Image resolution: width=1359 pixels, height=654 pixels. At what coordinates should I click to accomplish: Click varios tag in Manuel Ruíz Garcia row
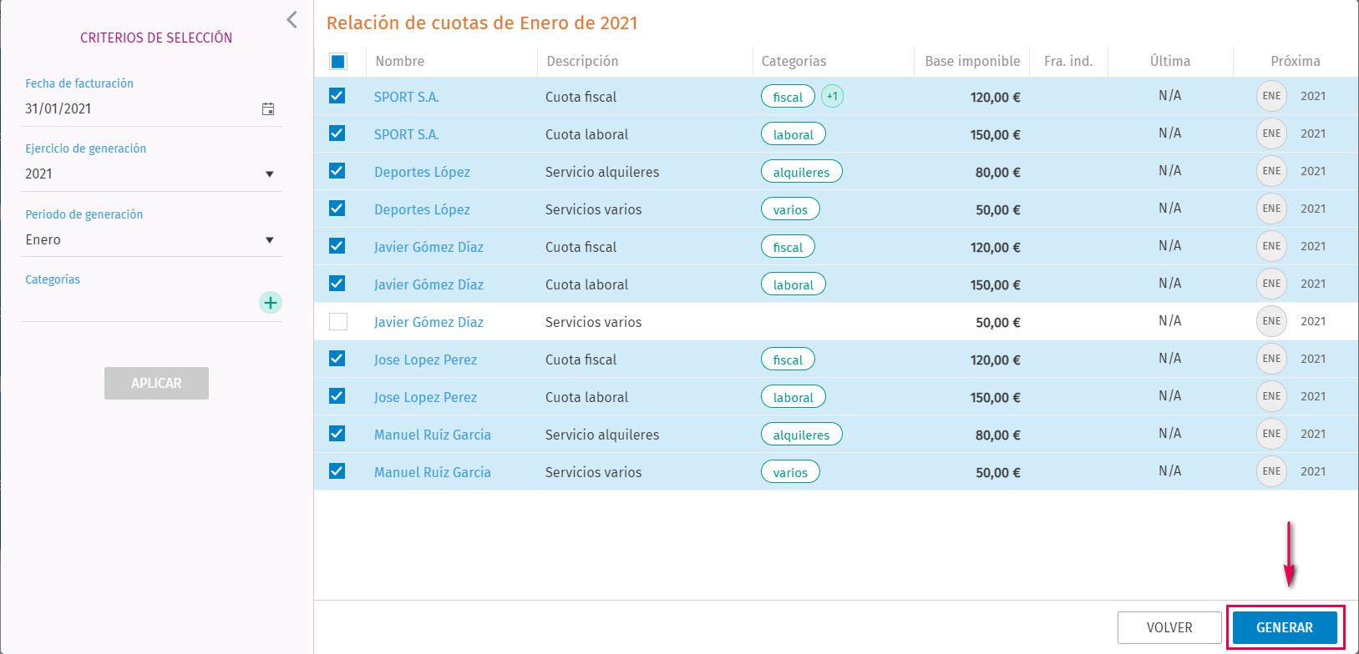pos(790,472)
